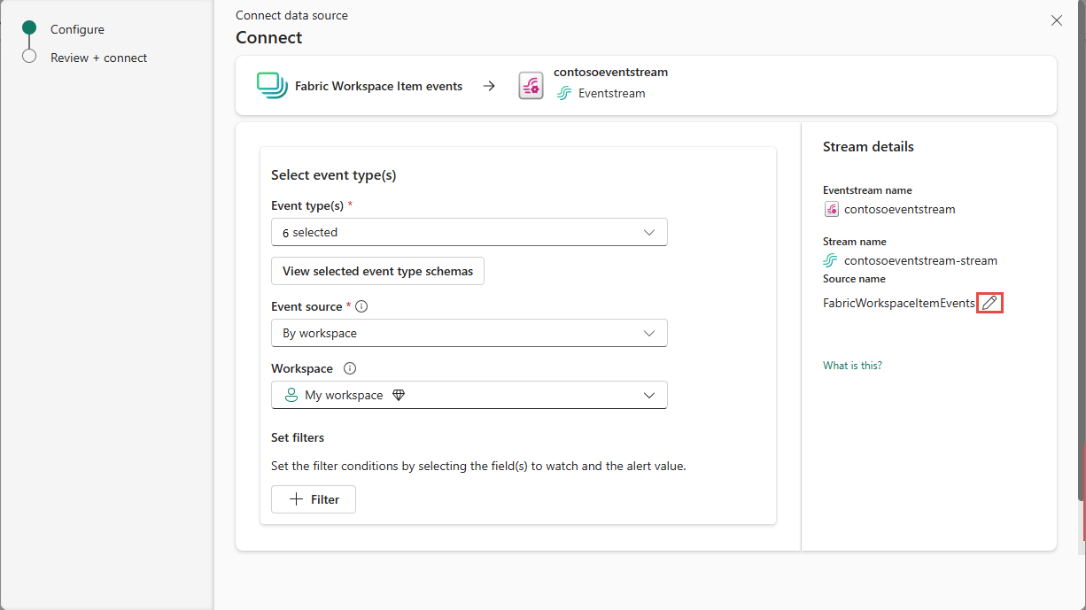Add a filter with the Filter button
The image size is (1086, 610).
pyautogui.click(x=314, y=499)
